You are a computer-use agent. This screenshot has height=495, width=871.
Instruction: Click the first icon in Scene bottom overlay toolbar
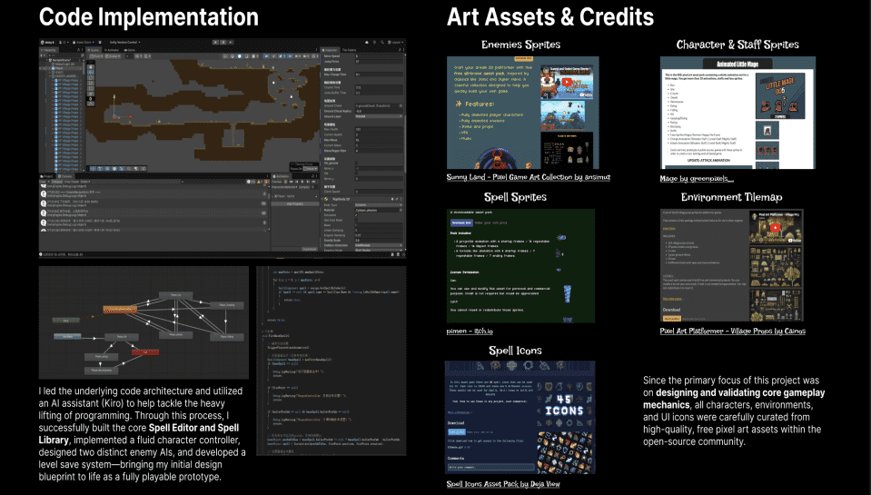tap(93, 168)
